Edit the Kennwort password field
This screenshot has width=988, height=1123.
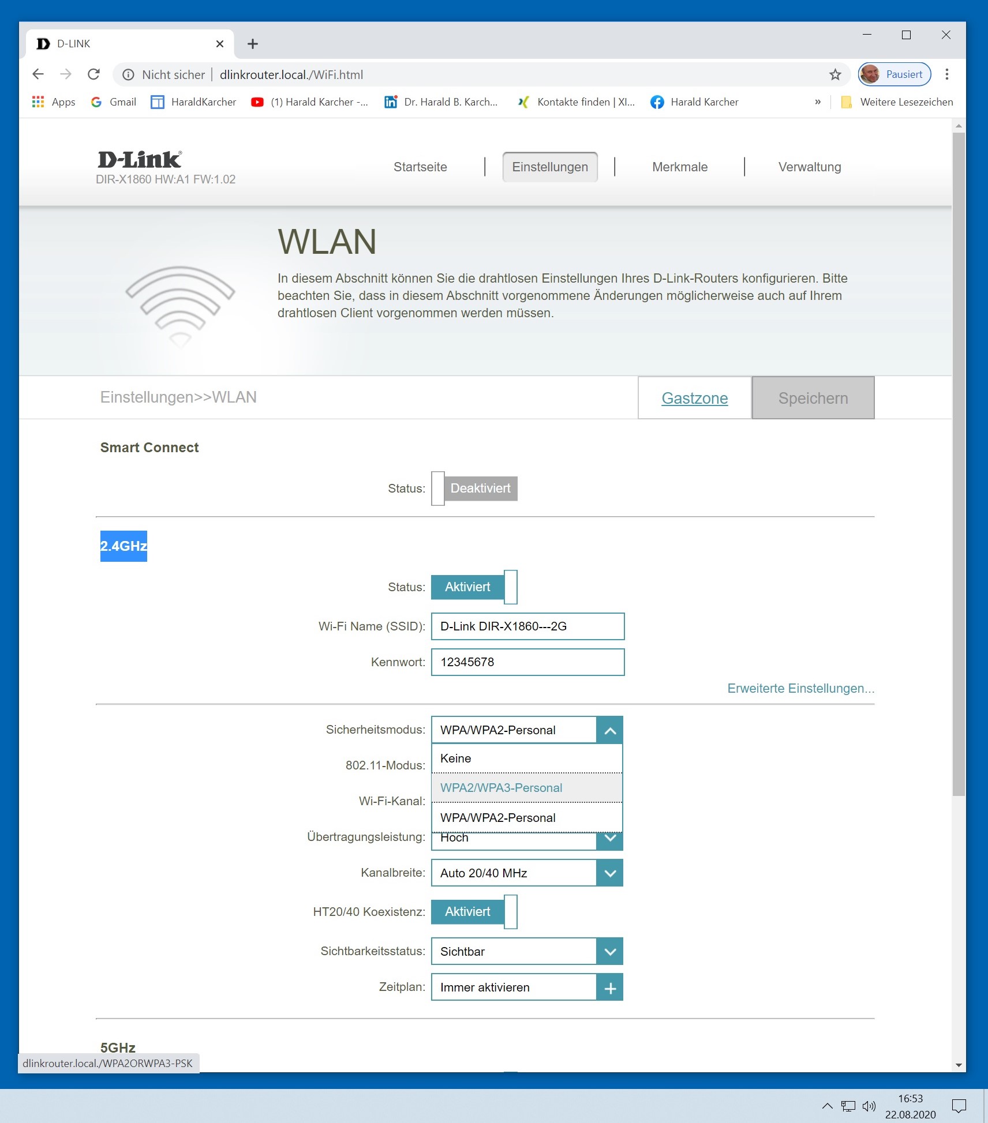click(527, 662)
